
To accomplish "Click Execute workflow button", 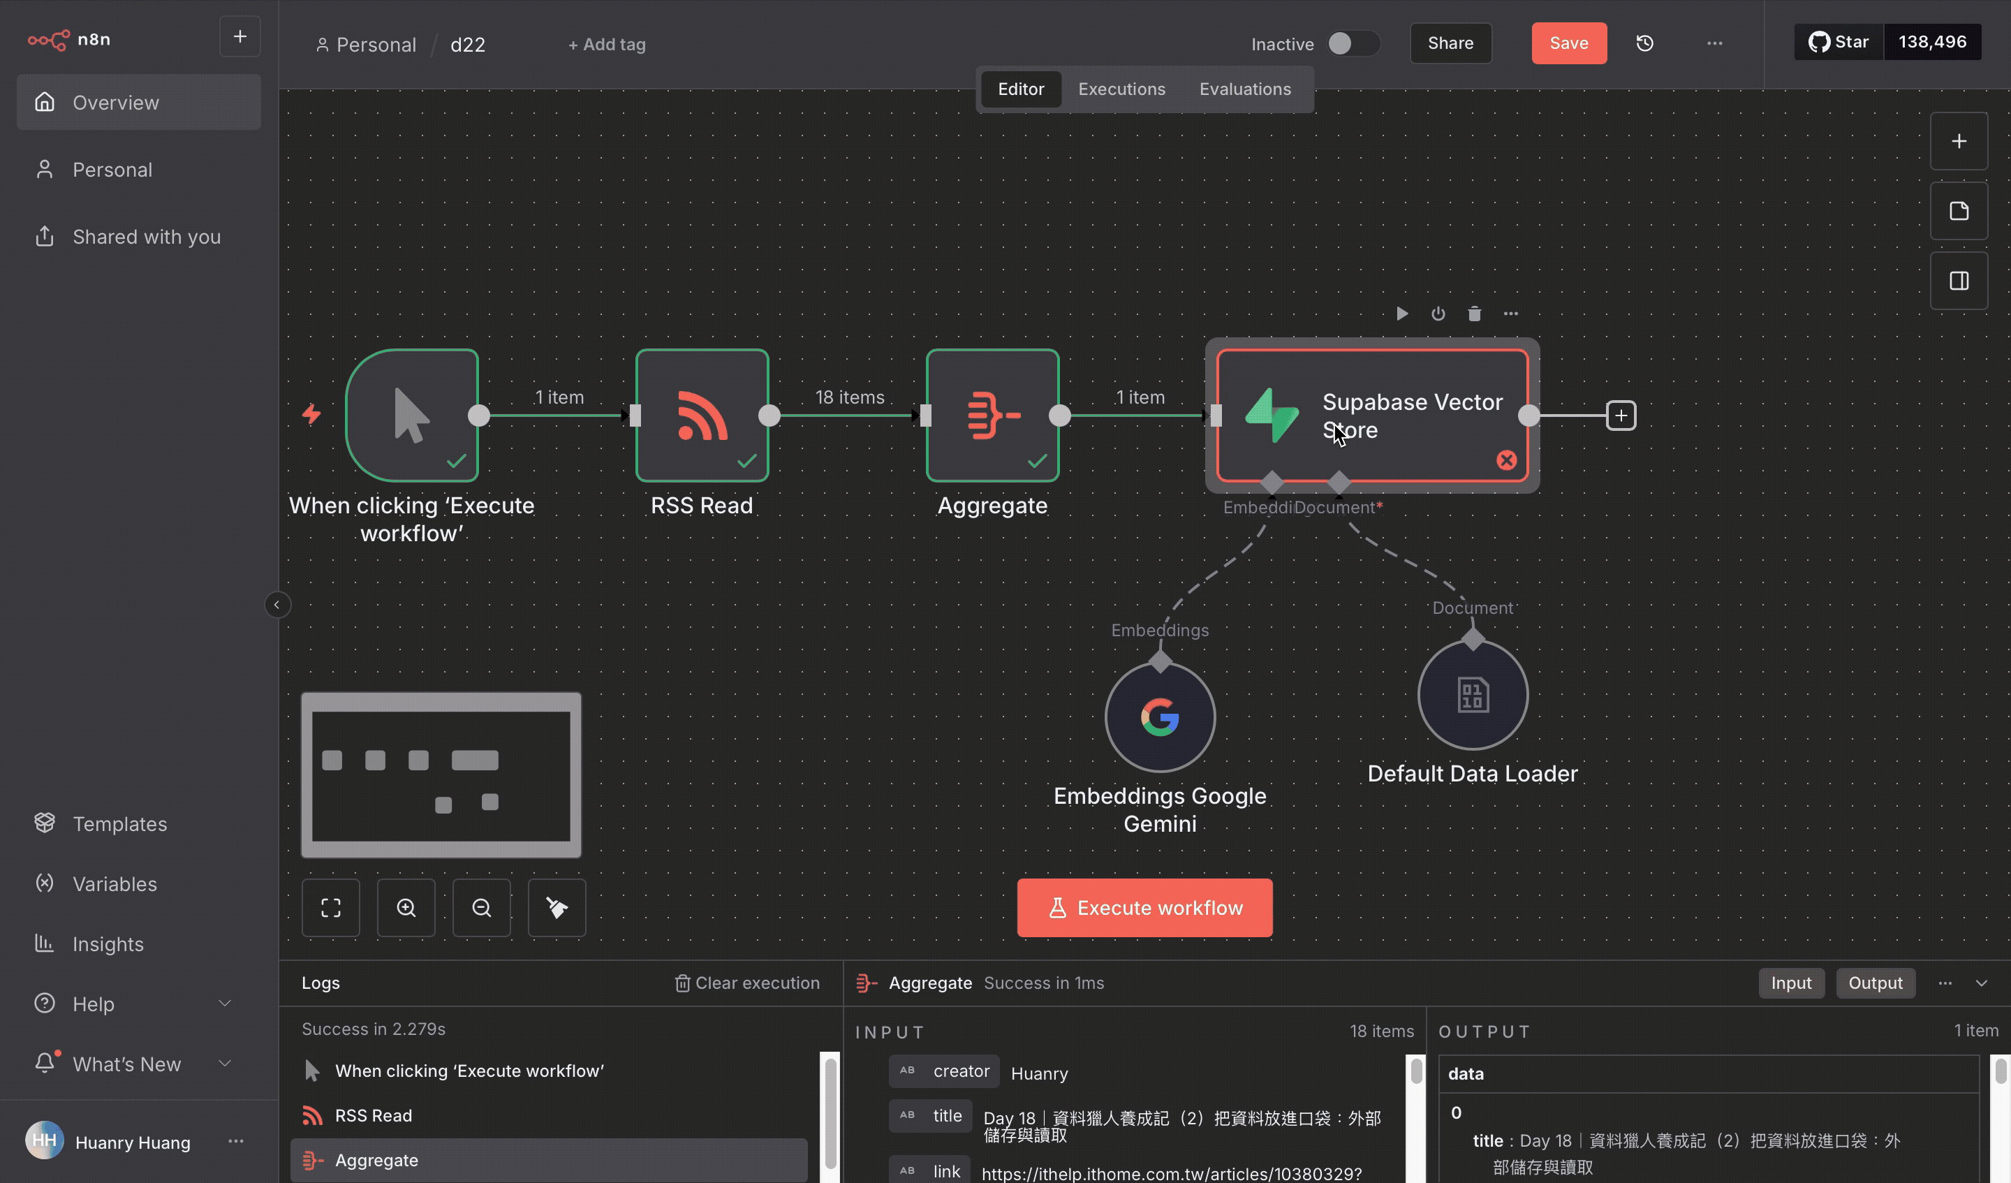I will point(1144,908).
